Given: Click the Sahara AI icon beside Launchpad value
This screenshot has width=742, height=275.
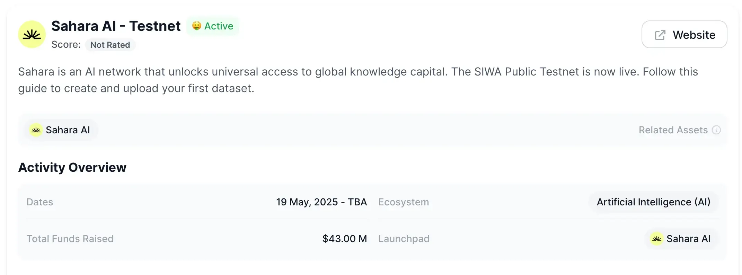Looking at the screenshot, I should coord(656,239).
